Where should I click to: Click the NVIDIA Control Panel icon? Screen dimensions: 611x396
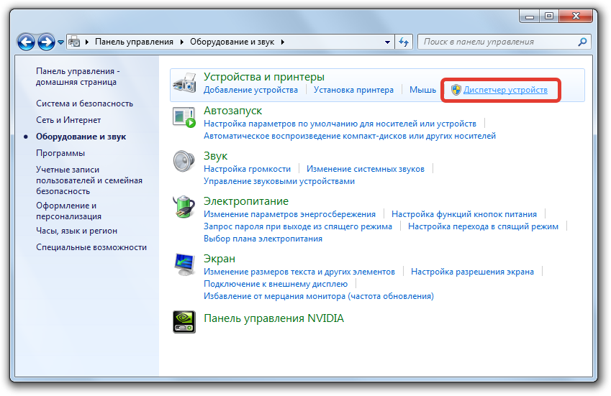pyautogui.click(x=184, y=321)
